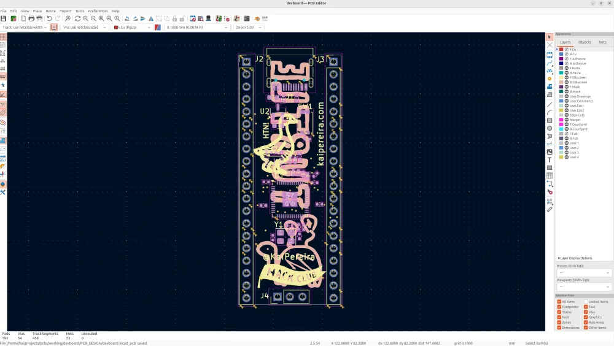Click the B.Cu layer color swatch

tap(561, 54)
